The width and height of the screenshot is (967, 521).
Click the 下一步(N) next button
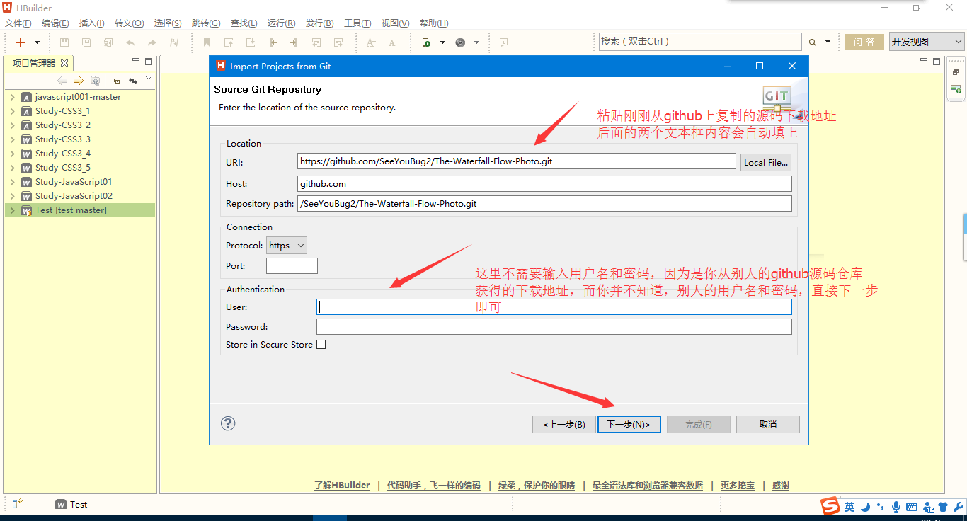click(629, 425)
